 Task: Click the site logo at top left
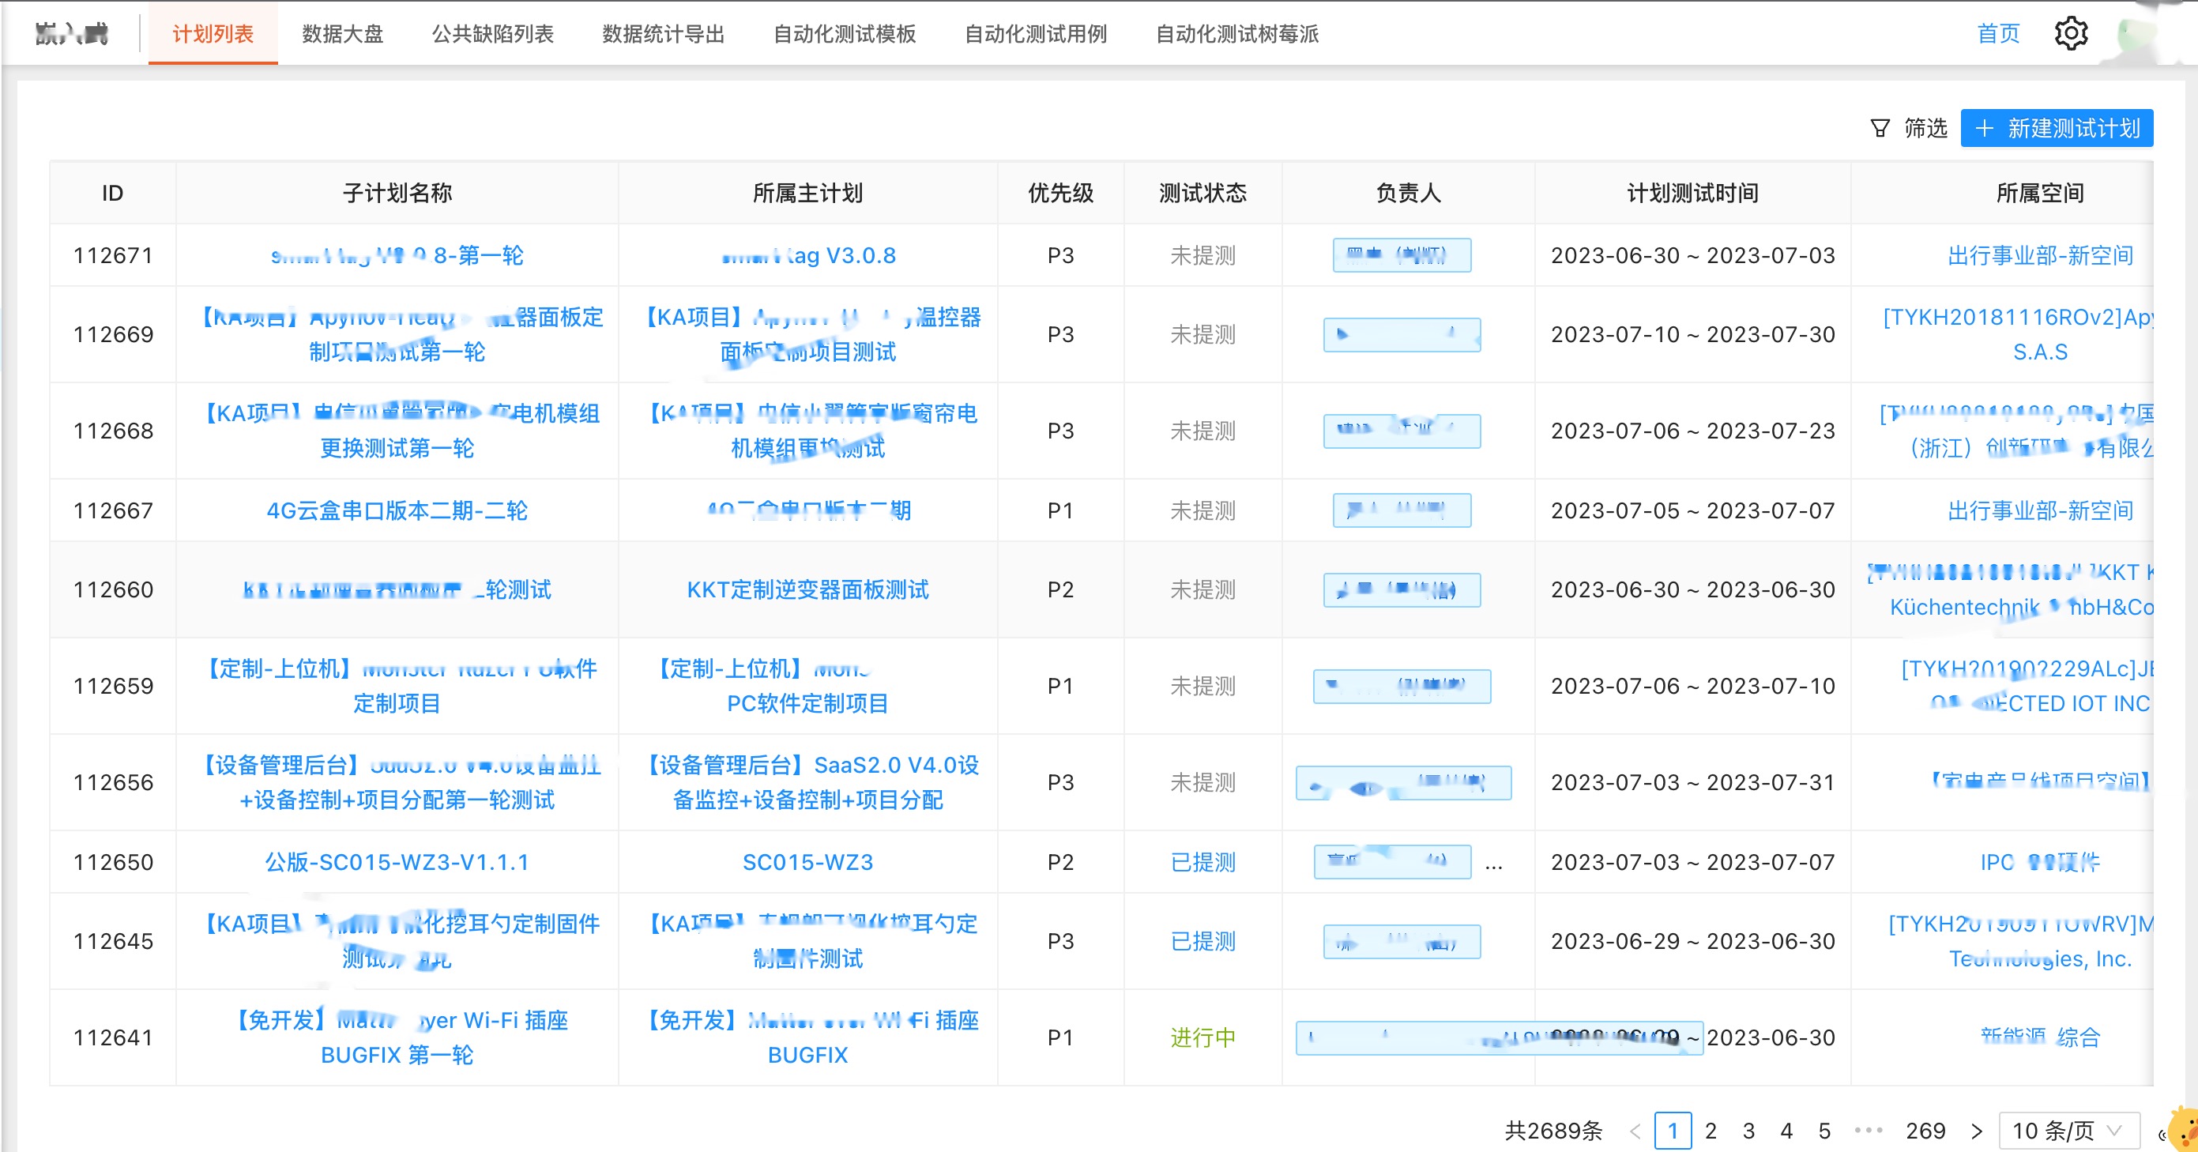click(72, 33)
